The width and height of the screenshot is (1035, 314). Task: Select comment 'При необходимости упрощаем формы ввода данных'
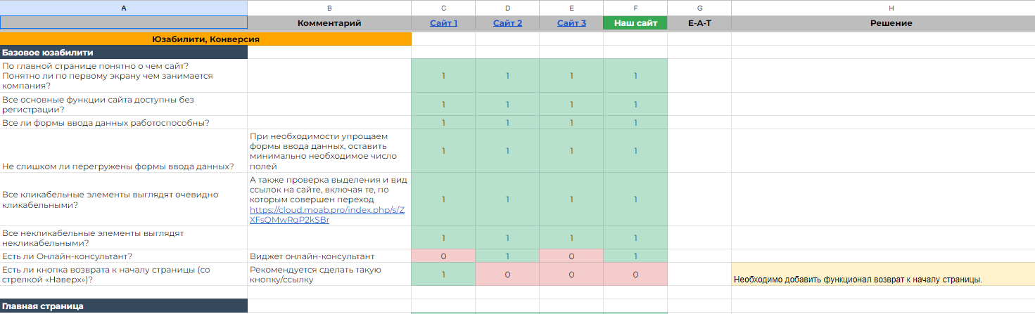click(329, 151)
